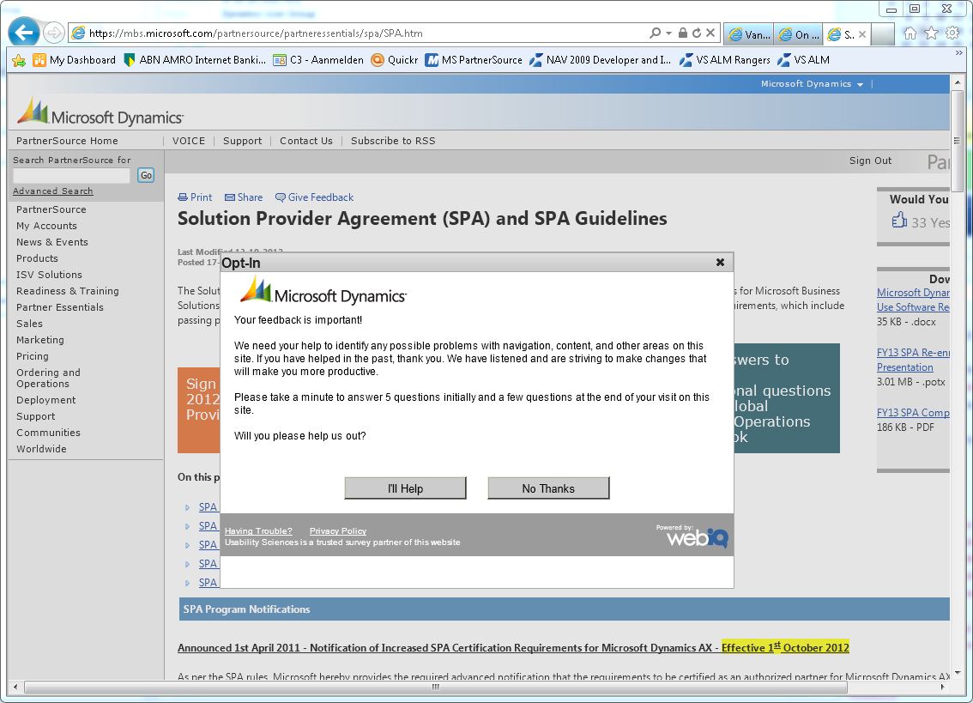Screen dimensions: 973x703
Task: Click the thumbs-up Yes vote icon
Action: (899, 220)
